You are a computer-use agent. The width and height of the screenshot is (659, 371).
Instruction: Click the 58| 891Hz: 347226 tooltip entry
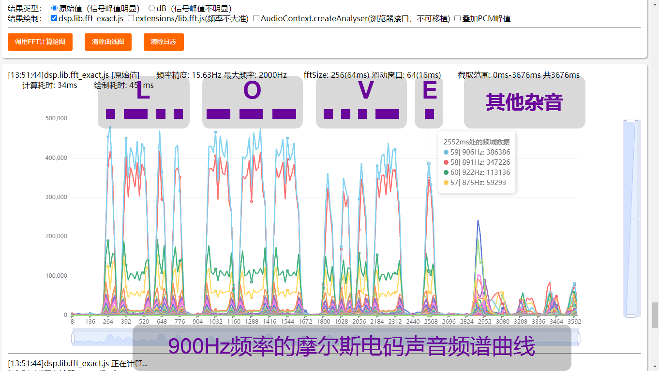click(477, 162)
